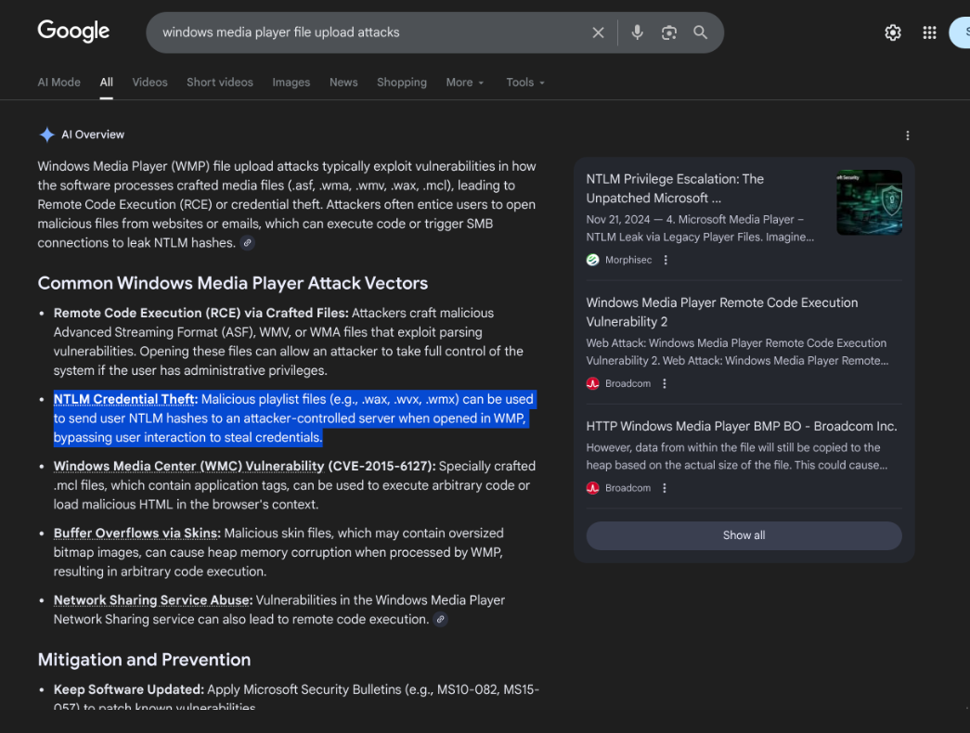
Task: Switch to Images tab
Action: 291,83
